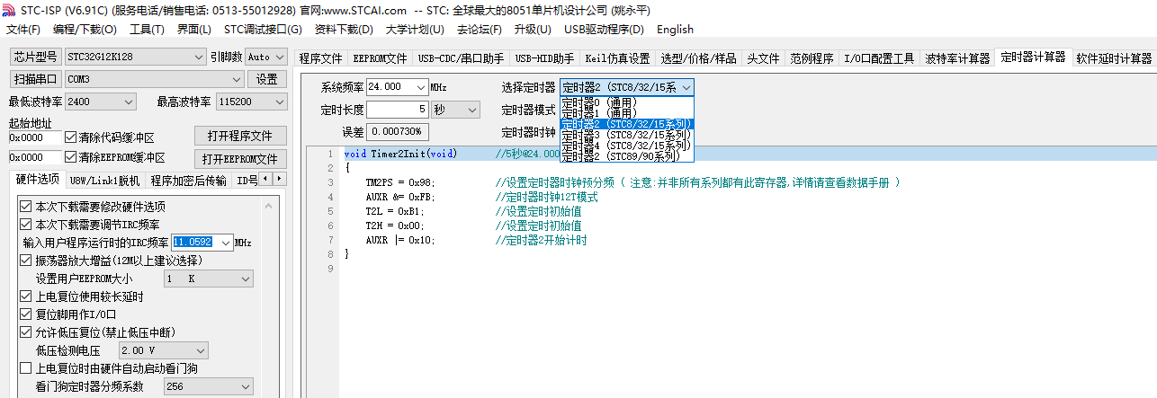
Task: Click the first 起始地址 0x0000 field
Action: coord(35,138)
